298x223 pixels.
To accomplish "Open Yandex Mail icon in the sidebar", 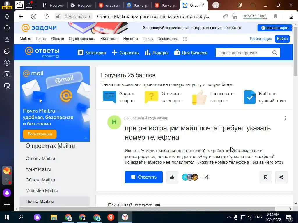I will pos(7,171).
